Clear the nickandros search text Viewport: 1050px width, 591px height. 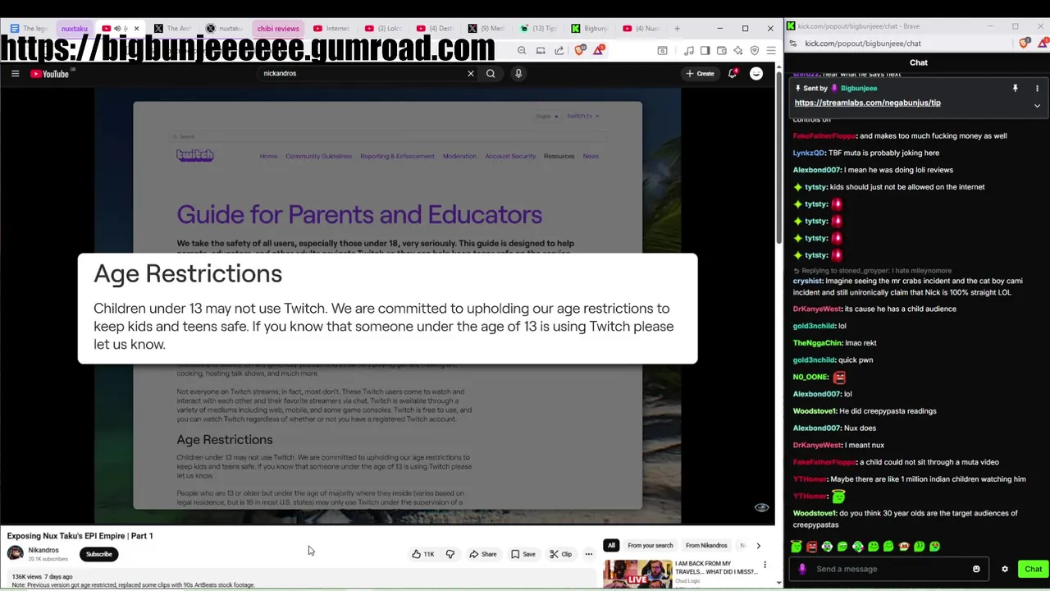(471, 74)
